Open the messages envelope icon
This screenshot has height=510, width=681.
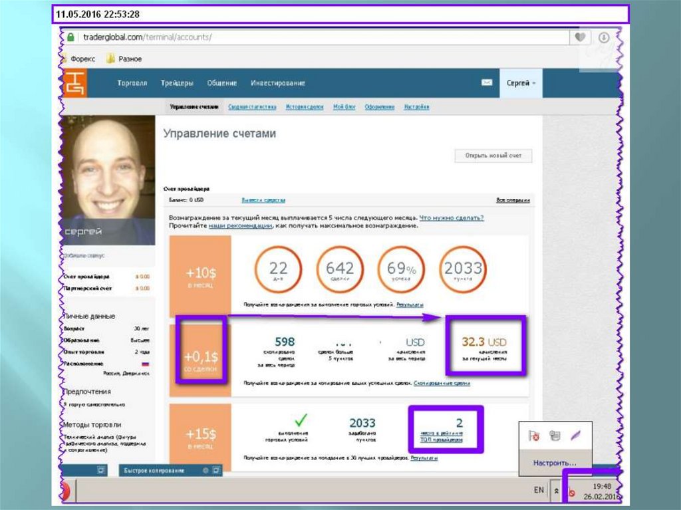point(487,83)
